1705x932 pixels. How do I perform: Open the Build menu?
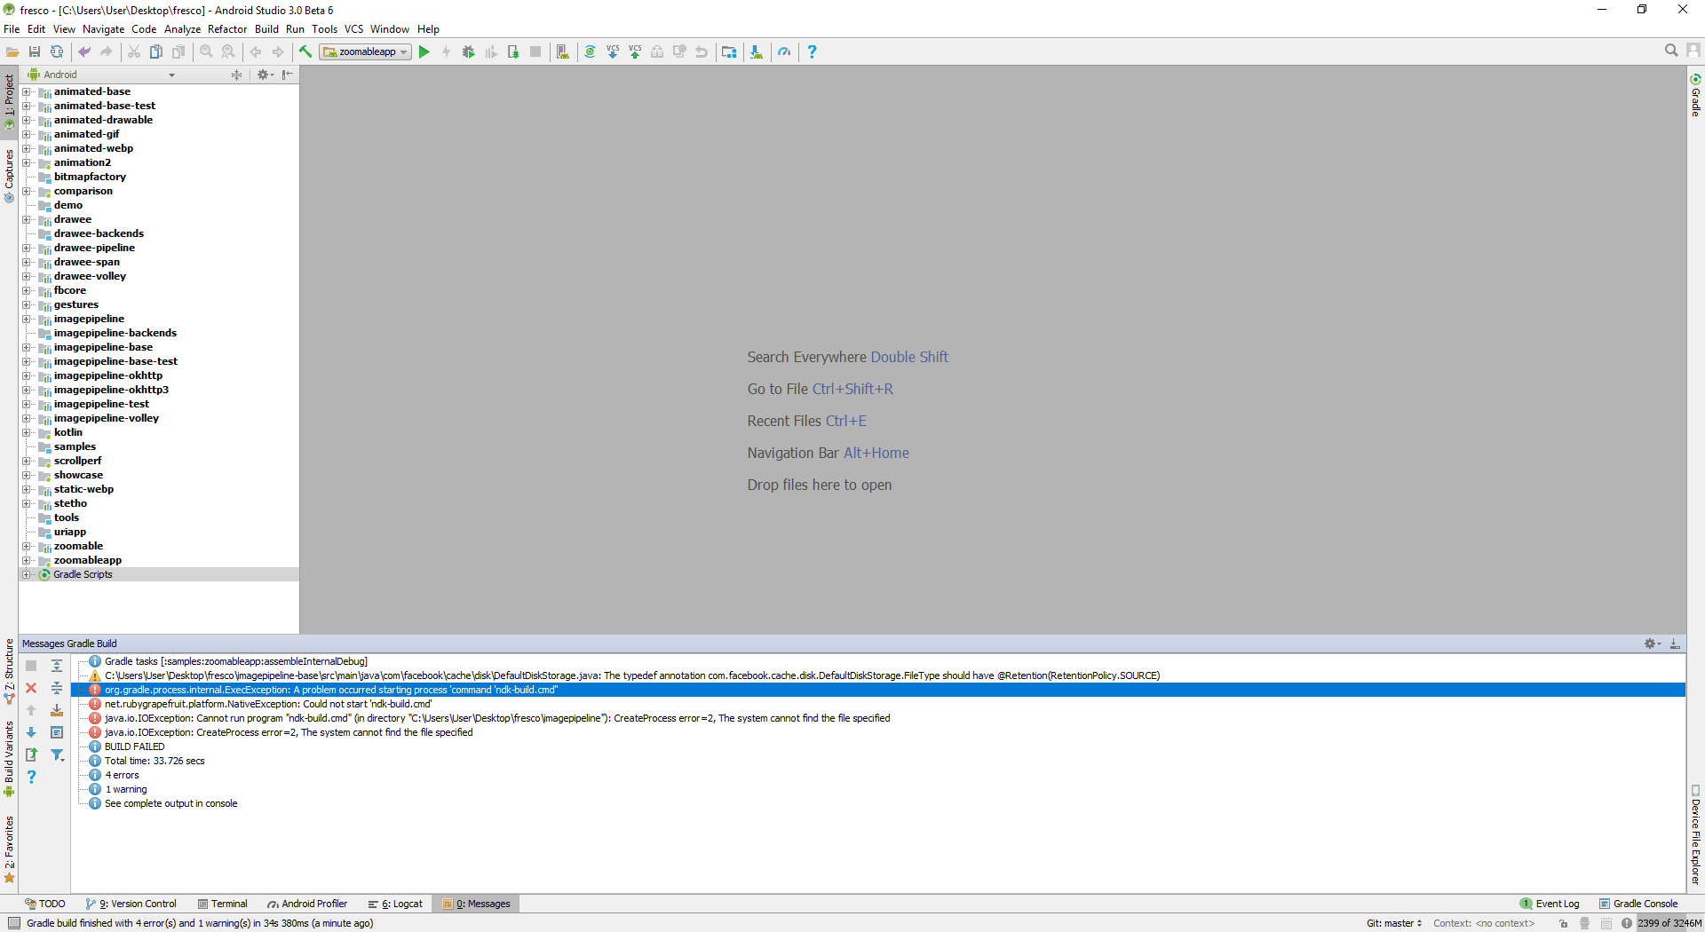click(266, 28)
